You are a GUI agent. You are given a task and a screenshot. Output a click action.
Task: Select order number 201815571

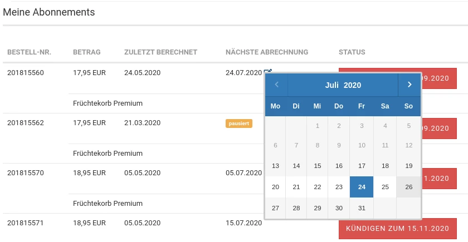(x=26, y=223)
